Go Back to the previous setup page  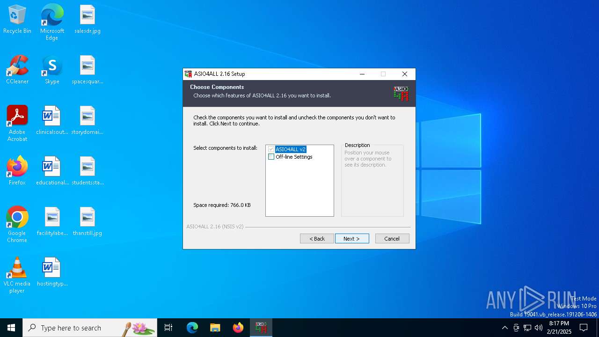(x=317, y=239)
